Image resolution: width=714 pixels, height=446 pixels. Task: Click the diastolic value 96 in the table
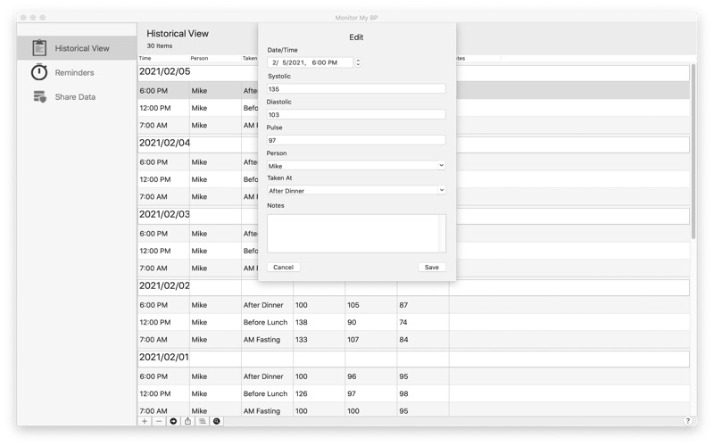pyautogui.click(x=352, y=376)
